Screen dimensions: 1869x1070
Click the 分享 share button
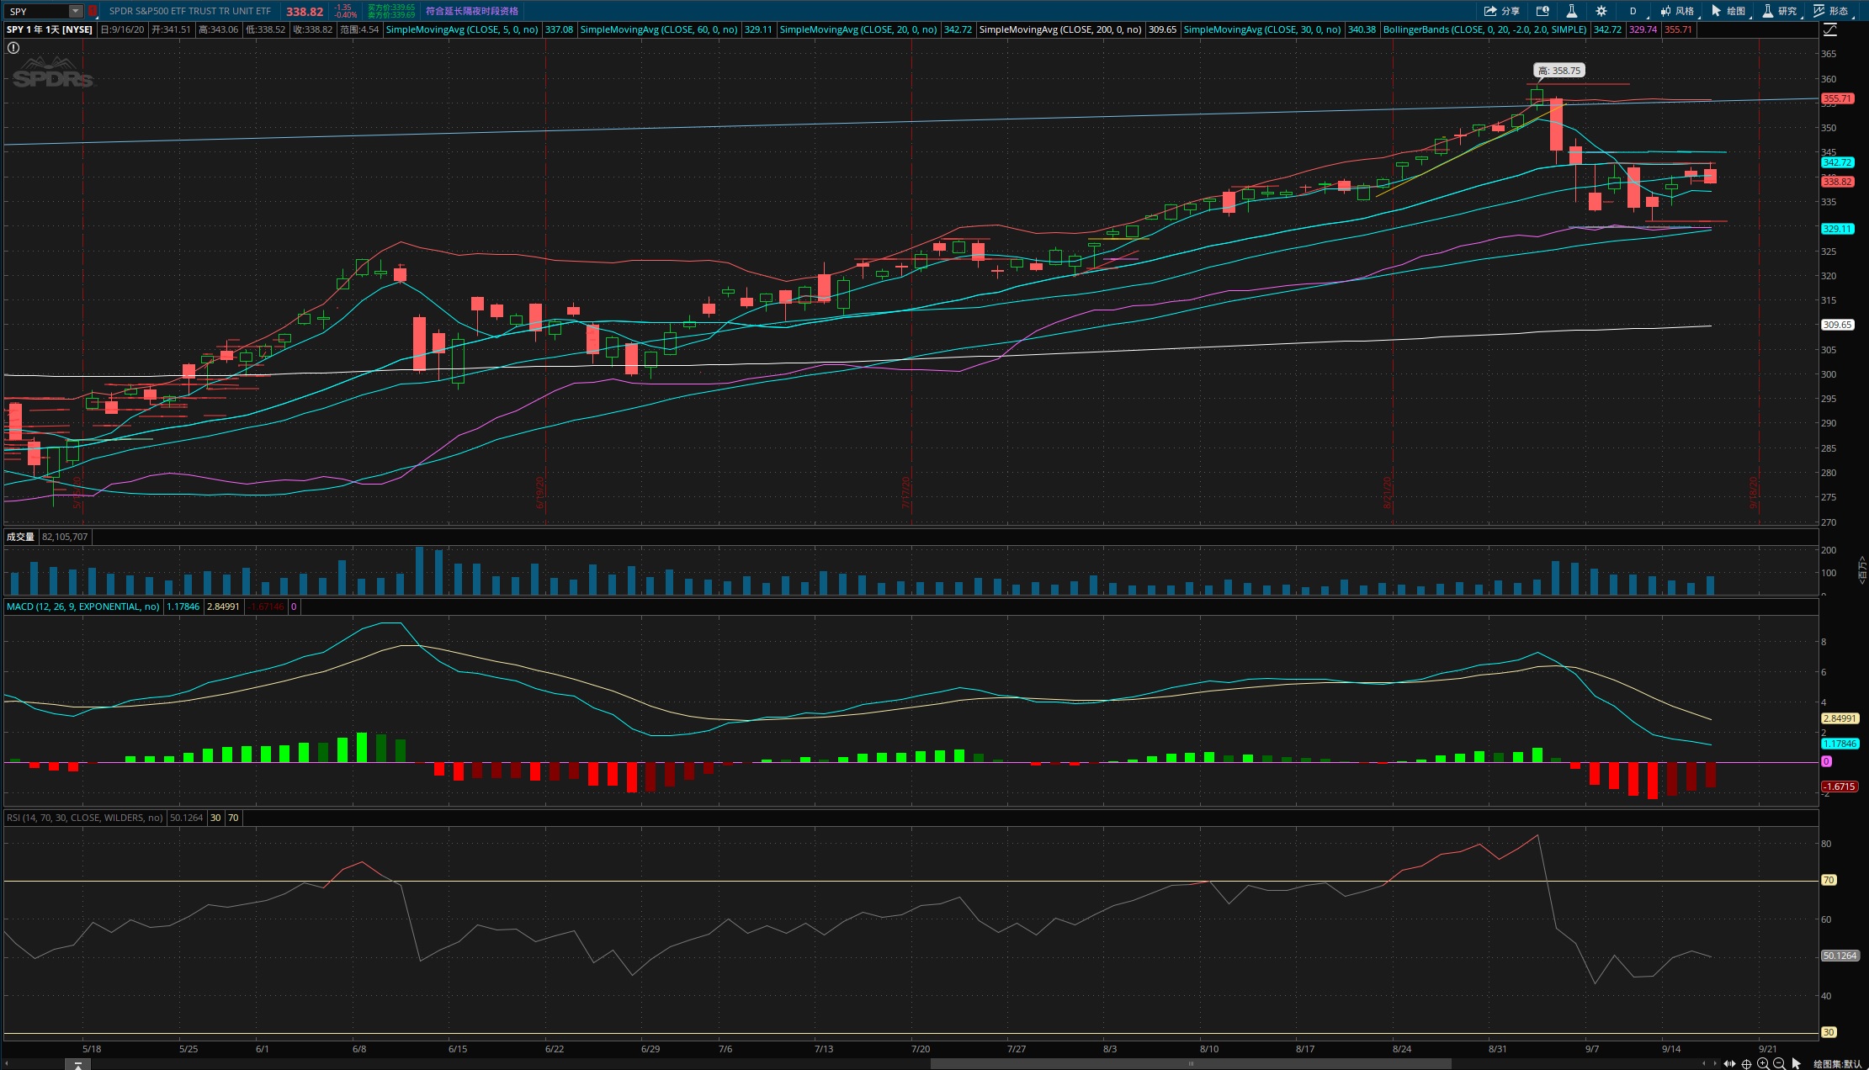pos(1501,11)
